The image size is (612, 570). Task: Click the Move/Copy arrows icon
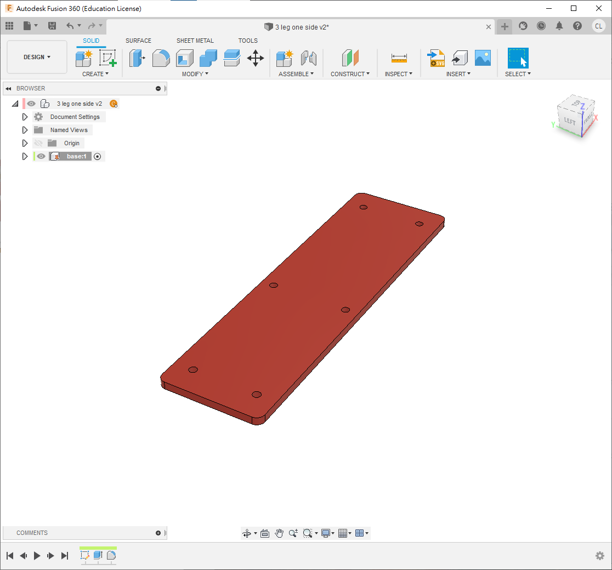click(256, 58)
